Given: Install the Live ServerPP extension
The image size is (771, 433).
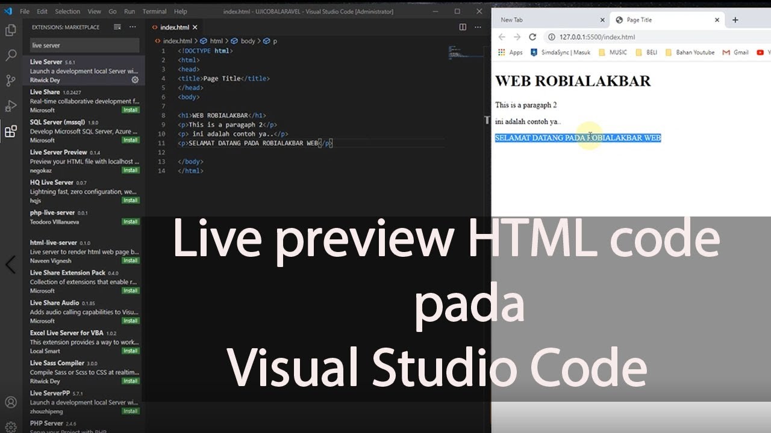Looking at the screenshot, I should tap(131, 411).
